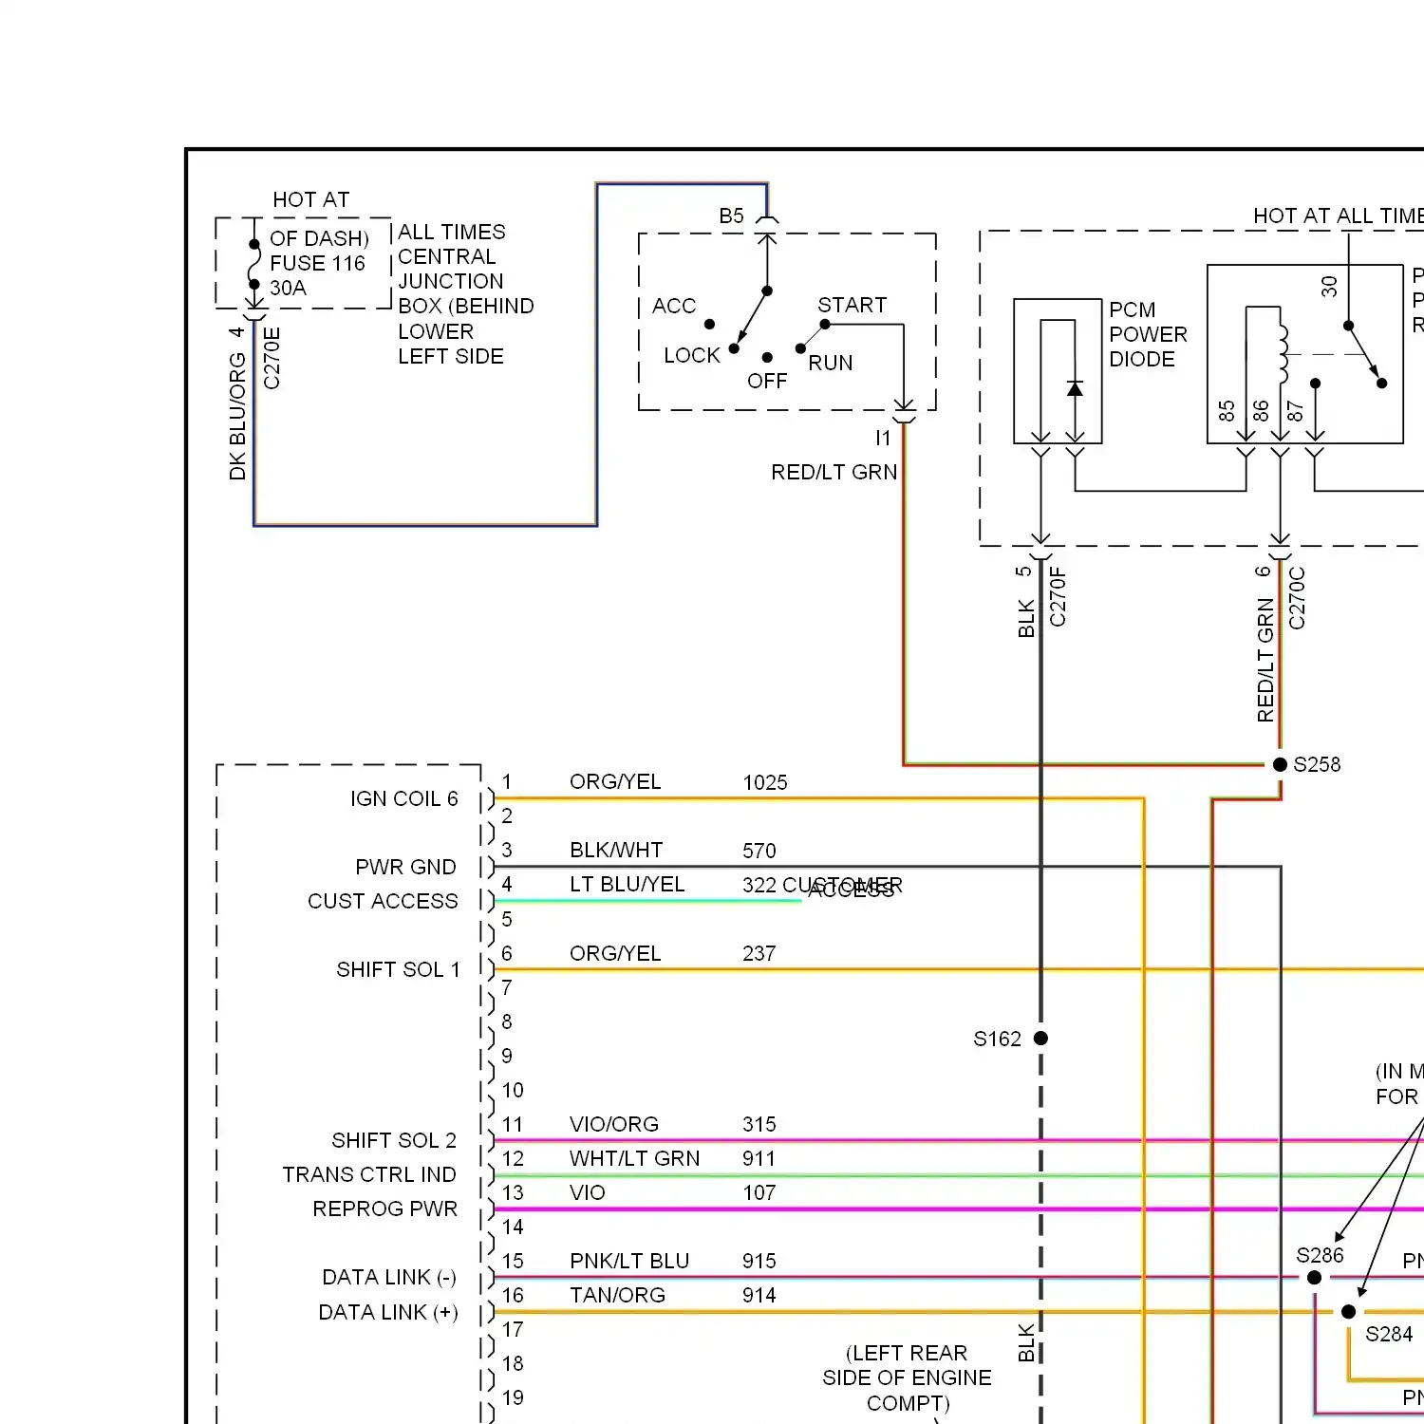
Task: Select the horizontal "RED/LT GRN" label under I1
Action: 834,472
